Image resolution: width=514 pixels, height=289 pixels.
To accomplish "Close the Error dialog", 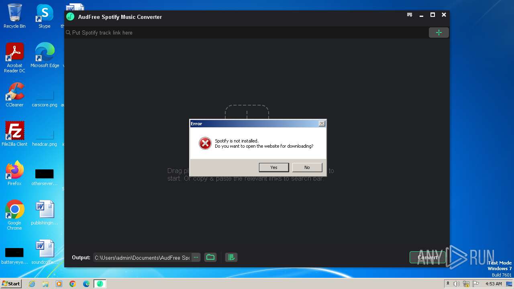I will tap(322, 124).
